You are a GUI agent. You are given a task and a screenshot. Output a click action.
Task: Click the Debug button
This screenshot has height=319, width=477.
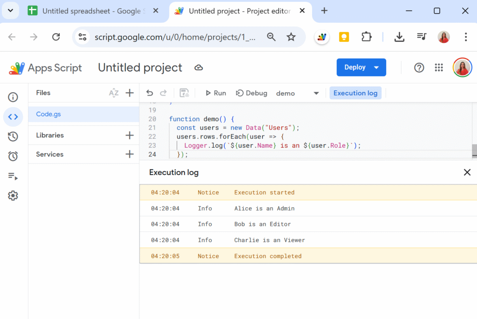tap(252, 93)
